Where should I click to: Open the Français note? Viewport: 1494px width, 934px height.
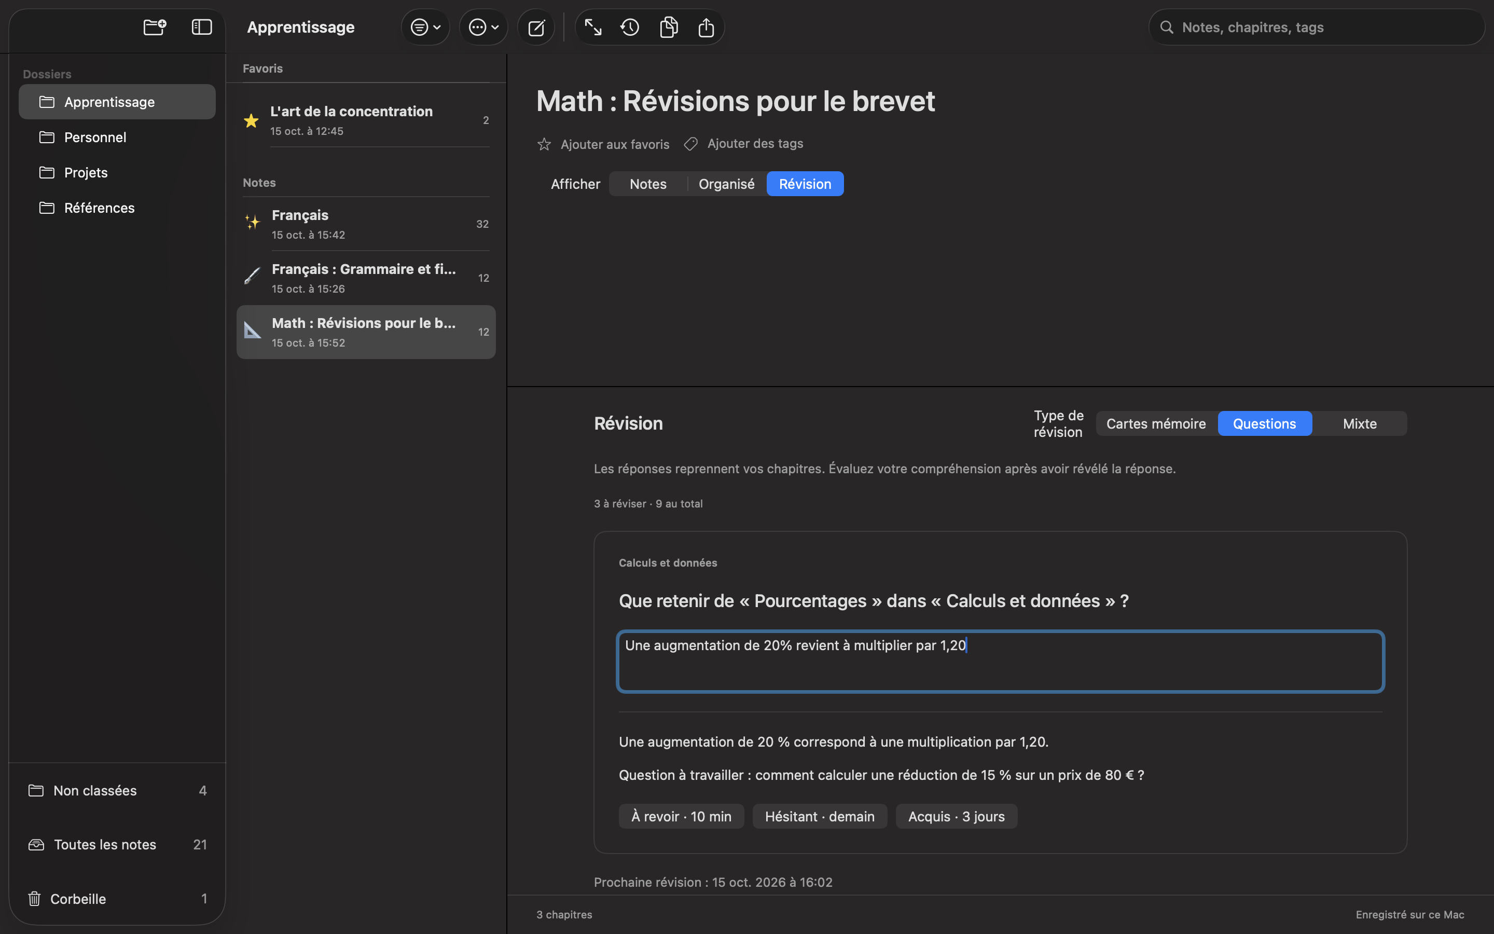pos(366,224)
